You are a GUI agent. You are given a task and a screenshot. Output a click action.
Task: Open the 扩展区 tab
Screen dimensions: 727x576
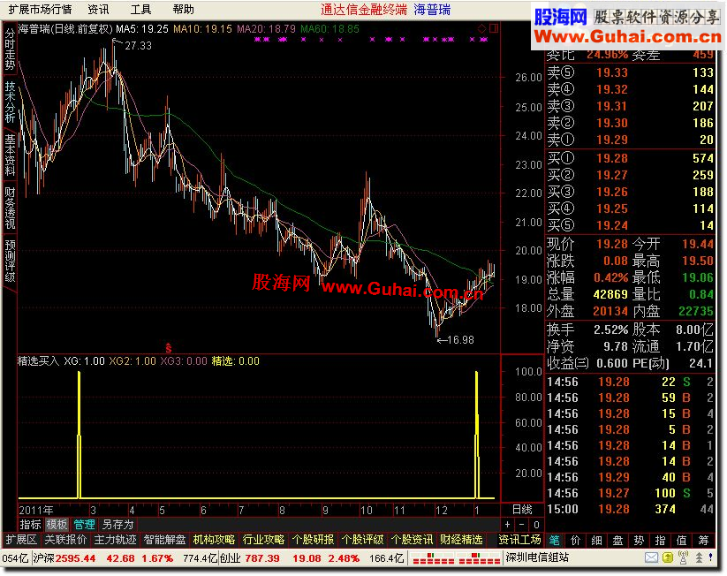coord(21,540)
